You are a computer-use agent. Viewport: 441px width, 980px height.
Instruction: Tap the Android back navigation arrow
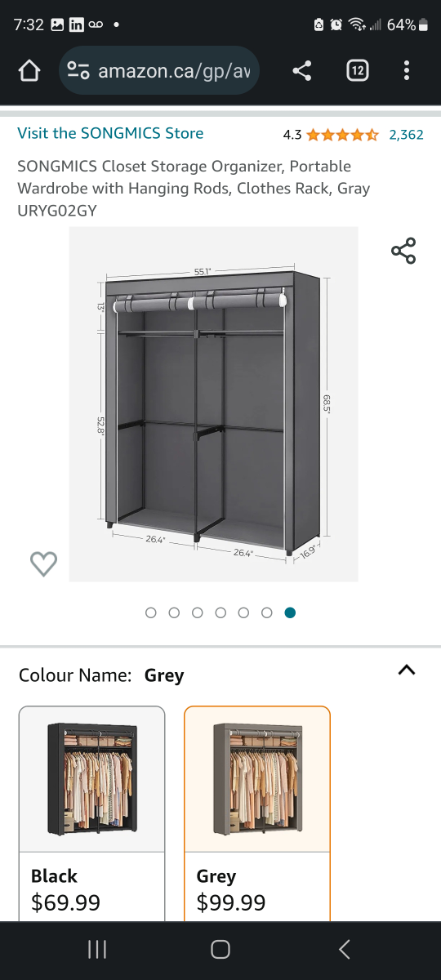344,949
